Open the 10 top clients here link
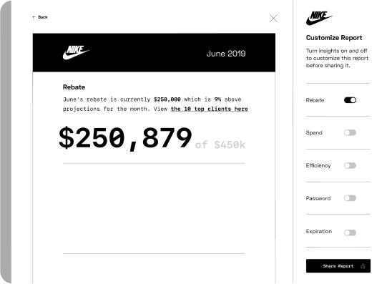The image size is (387, 284). coord(209,109)
